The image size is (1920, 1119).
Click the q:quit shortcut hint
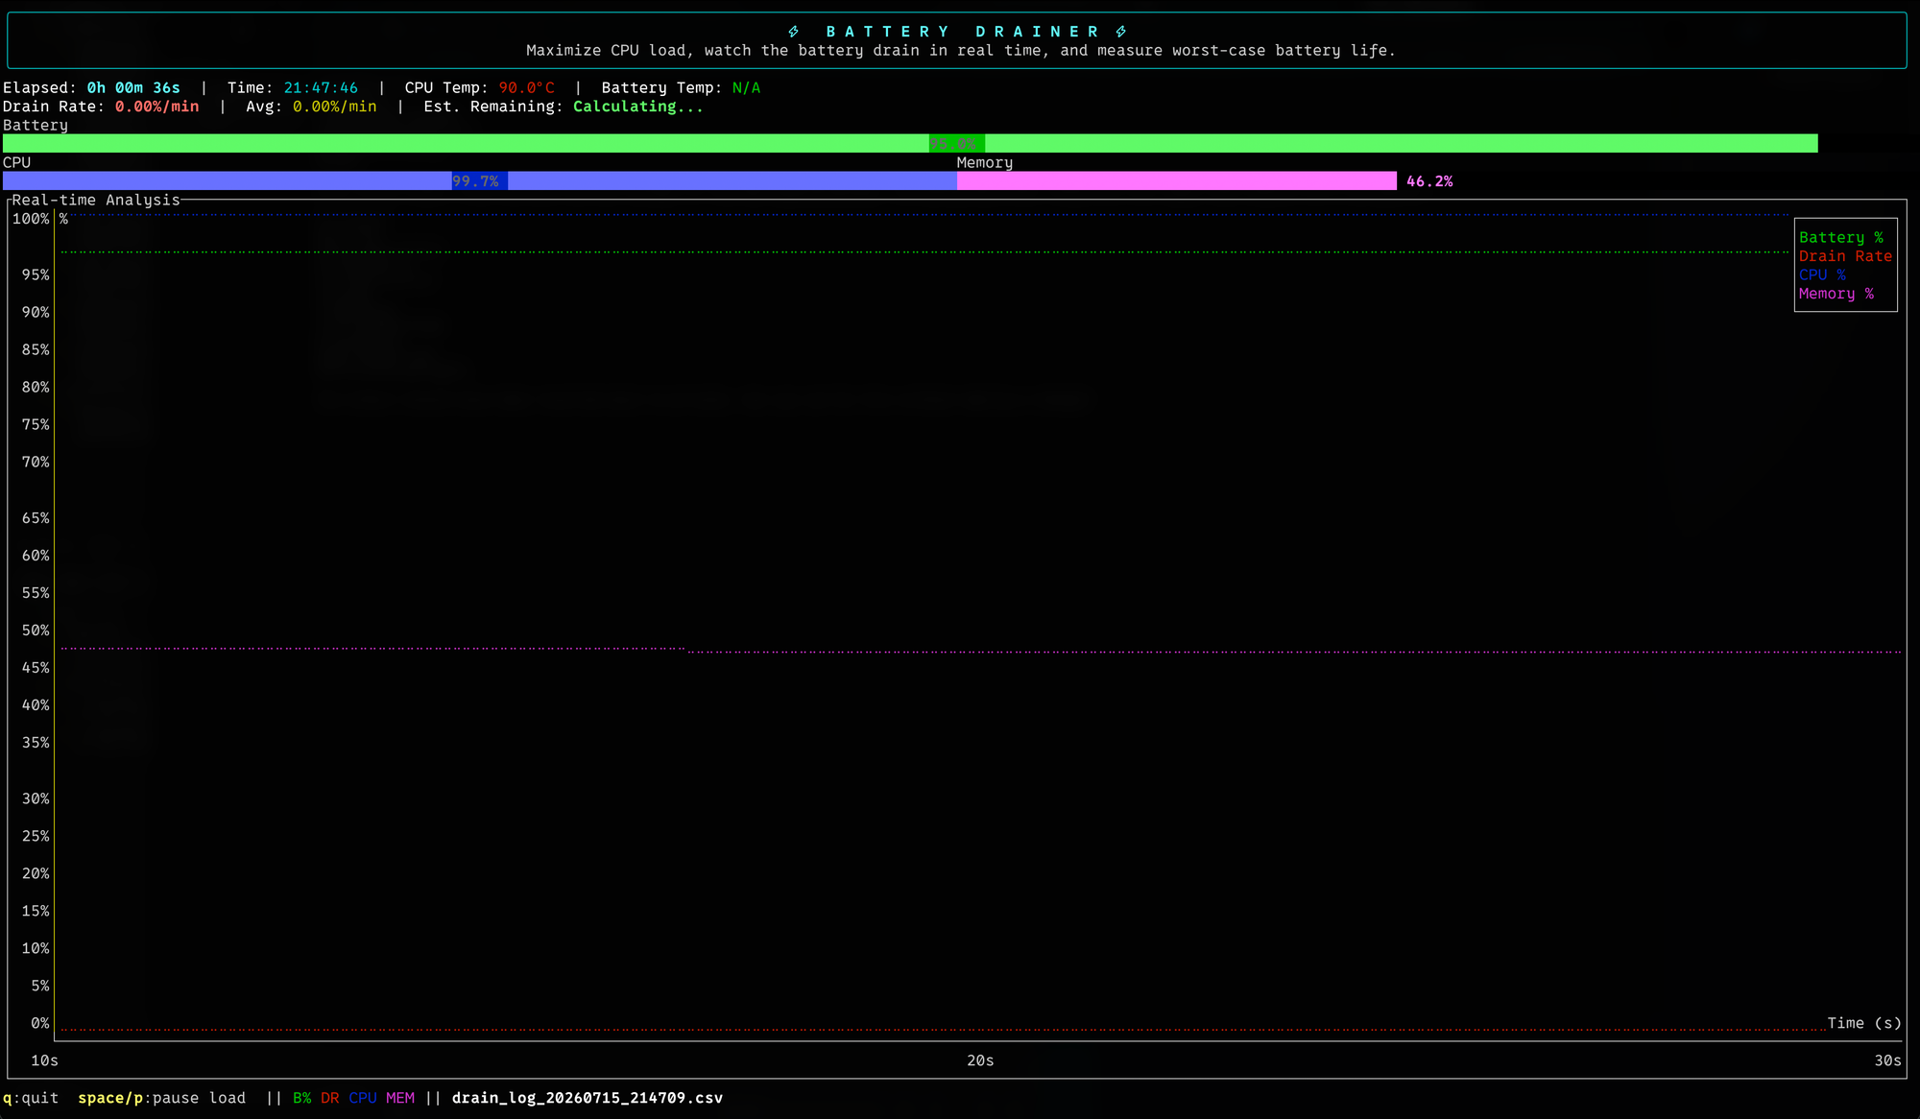(x=31, y=1098)
